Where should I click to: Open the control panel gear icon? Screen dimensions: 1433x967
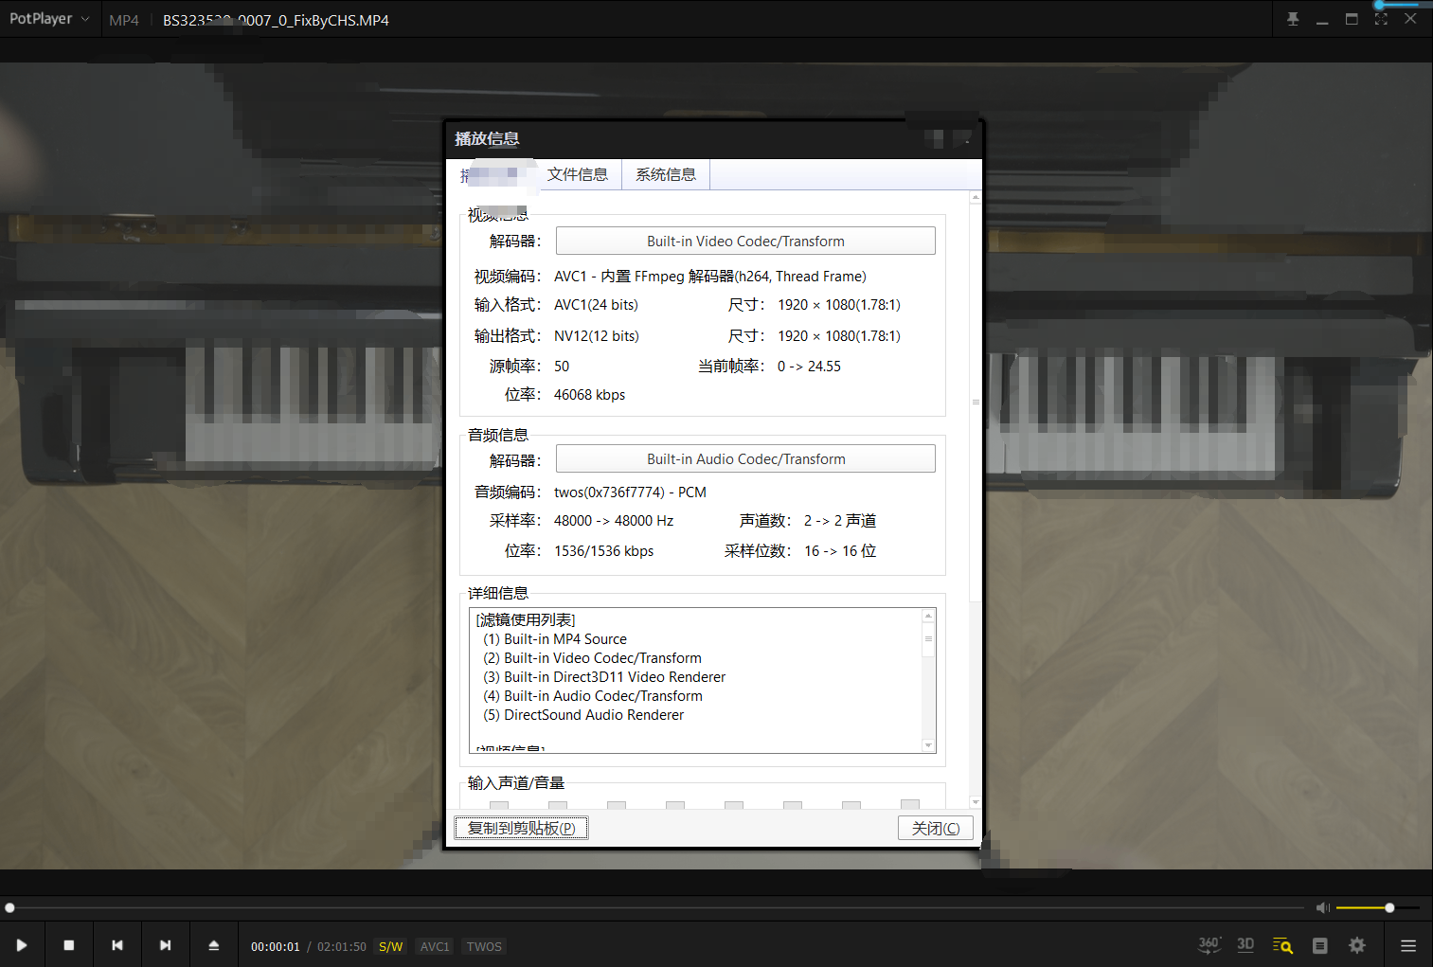pyautogui.click(x=1357, y=945)
